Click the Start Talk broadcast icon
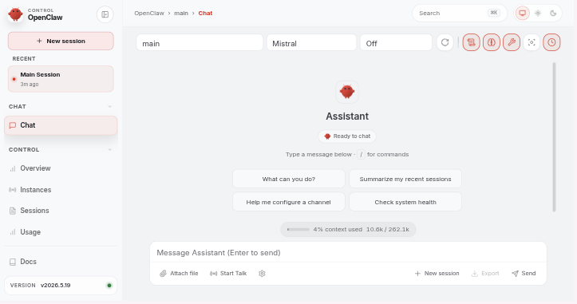The width and height of the screenshot is (577, 304). point(213,274)
